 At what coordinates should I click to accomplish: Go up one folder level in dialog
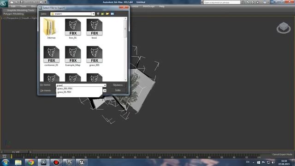pyautogui.click(x=103, y=14)
